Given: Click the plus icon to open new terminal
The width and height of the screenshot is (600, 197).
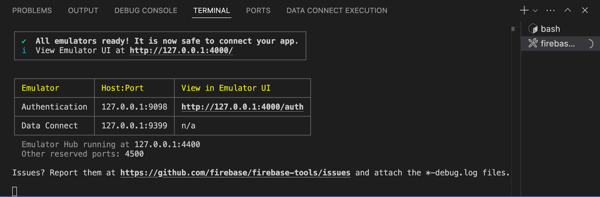Looking at the screenshot, I should tap(524, 11).
